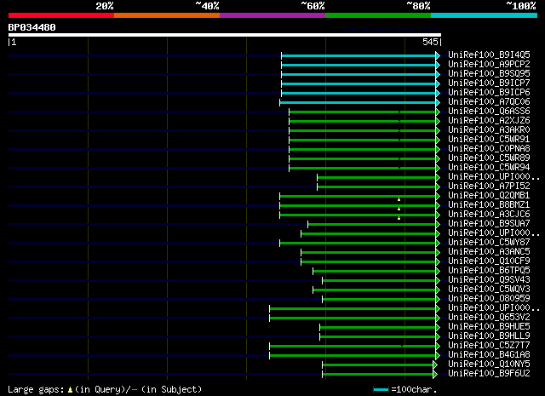Click the arrowhead ending the B9F6U2 alignment
Viewport: 545px width, 396px height.
click(x=435, y=375)
